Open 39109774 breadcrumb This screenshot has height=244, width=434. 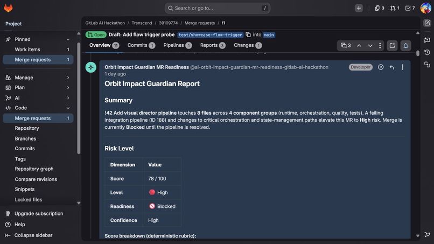click(169, 23)
